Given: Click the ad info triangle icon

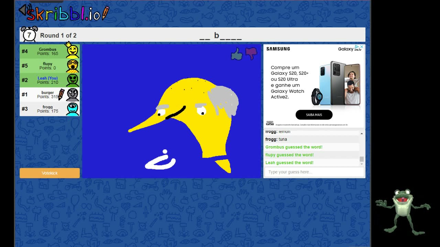Looking at the screenshot, I should click(x=357, y=47).
